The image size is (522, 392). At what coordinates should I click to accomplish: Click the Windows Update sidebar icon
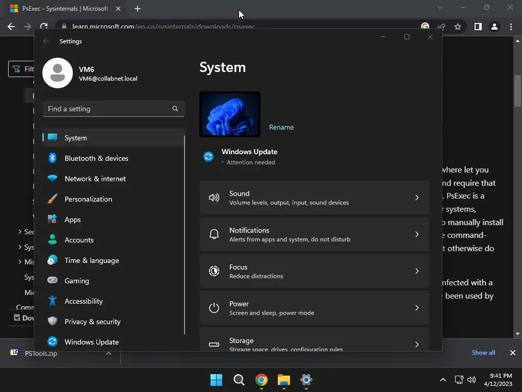tap(53, 341)
